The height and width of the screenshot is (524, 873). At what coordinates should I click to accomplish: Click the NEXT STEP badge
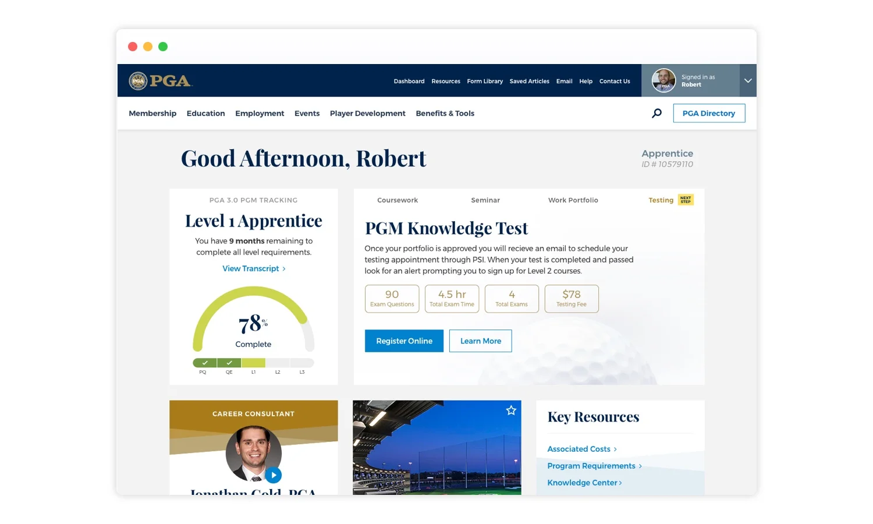[686, 200]
